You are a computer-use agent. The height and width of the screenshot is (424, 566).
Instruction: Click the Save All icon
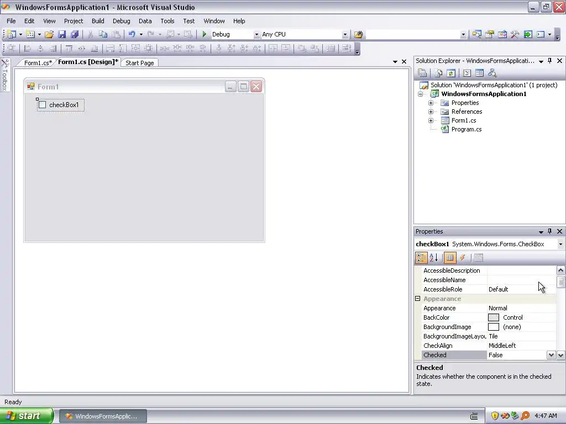click(x=75, y=34)
